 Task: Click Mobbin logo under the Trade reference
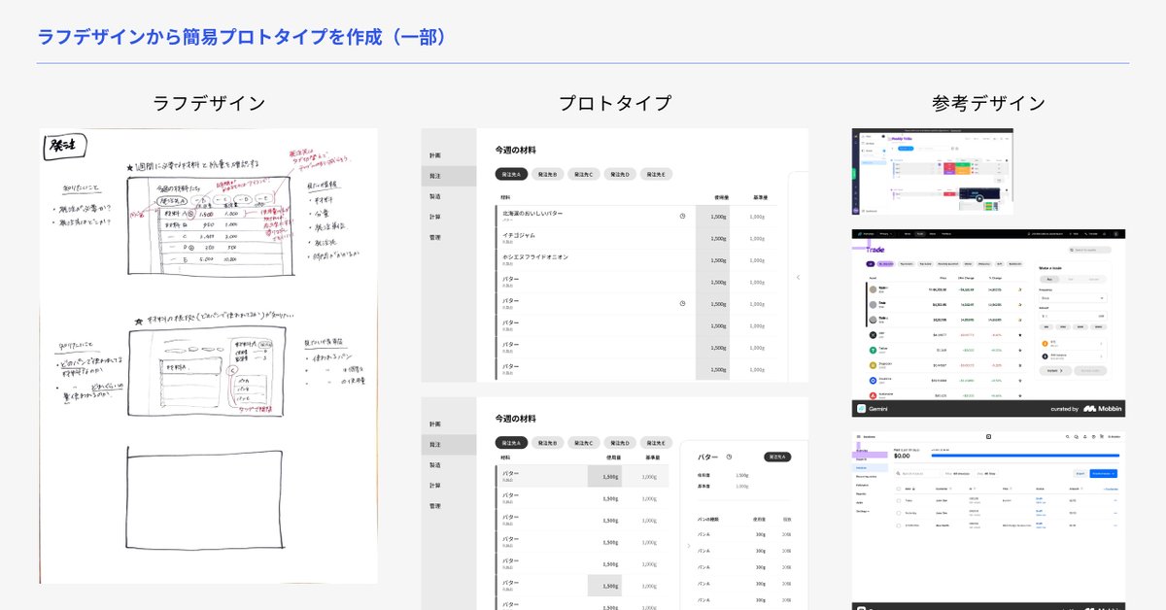pos(1103,409)
